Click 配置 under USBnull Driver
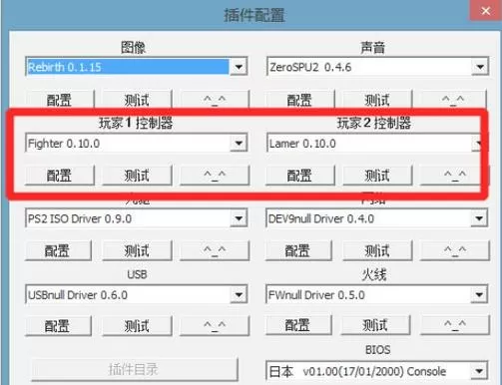The image size is (502, 385). pyautogui.click(x=58, y=326)
